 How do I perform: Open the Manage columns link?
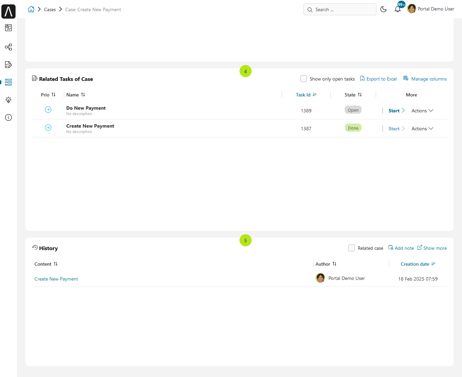425,79
